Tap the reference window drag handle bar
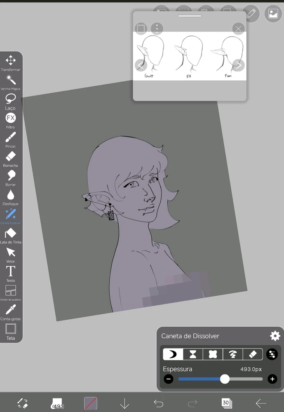This screenshot has height=412, width=284. (190, 16)
